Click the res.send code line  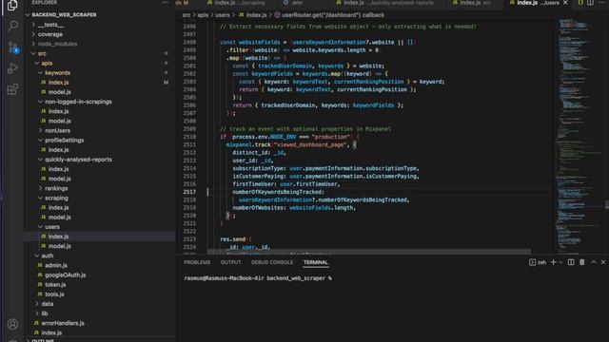click(x=235, y=239)
